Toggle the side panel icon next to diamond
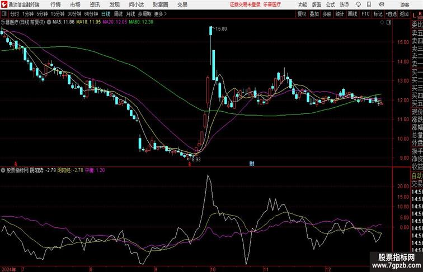The height and width of the screenshot is (272, 423). (389, 22)
